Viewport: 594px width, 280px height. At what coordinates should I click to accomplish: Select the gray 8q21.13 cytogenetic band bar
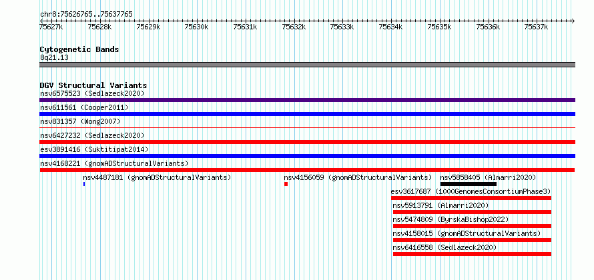point(307,65)
